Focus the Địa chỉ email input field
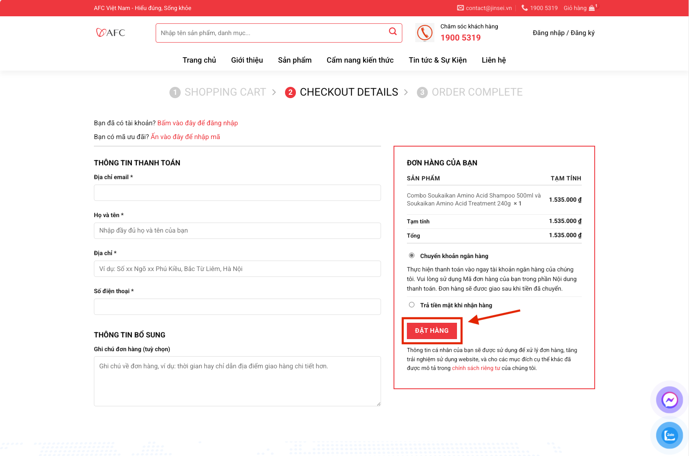689x456 pixels. pyautogui.click(x=237, y=193)
